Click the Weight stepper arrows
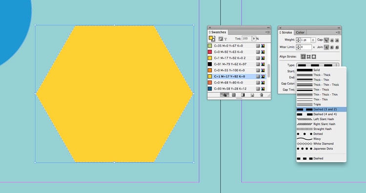This screenshot has height=193, width=366. (298, 40)
